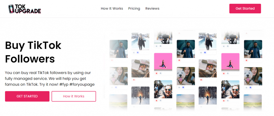Click the TokUpgrade logo
Viewport: 274px width, 116px height.
24,9
